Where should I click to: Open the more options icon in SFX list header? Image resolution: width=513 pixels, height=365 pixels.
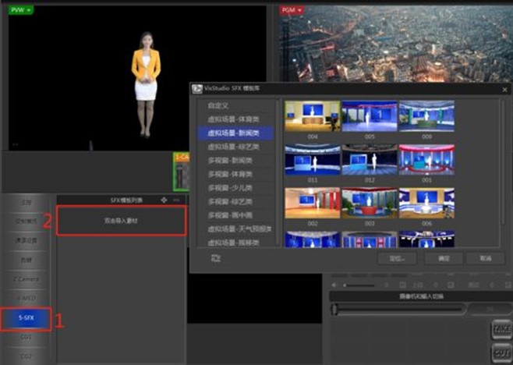[176, 200]
